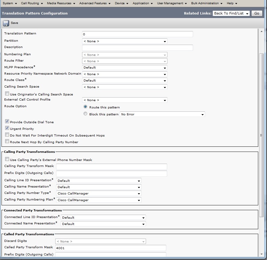This screenshot has width=267, height=260.
Task: Open the User Management menu
Action: pyautogui.click(x=172, y=3)
